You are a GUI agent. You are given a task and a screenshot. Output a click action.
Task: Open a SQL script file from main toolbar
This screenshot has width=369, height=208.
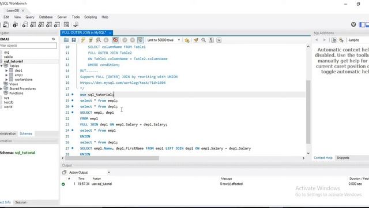[6, 24]
